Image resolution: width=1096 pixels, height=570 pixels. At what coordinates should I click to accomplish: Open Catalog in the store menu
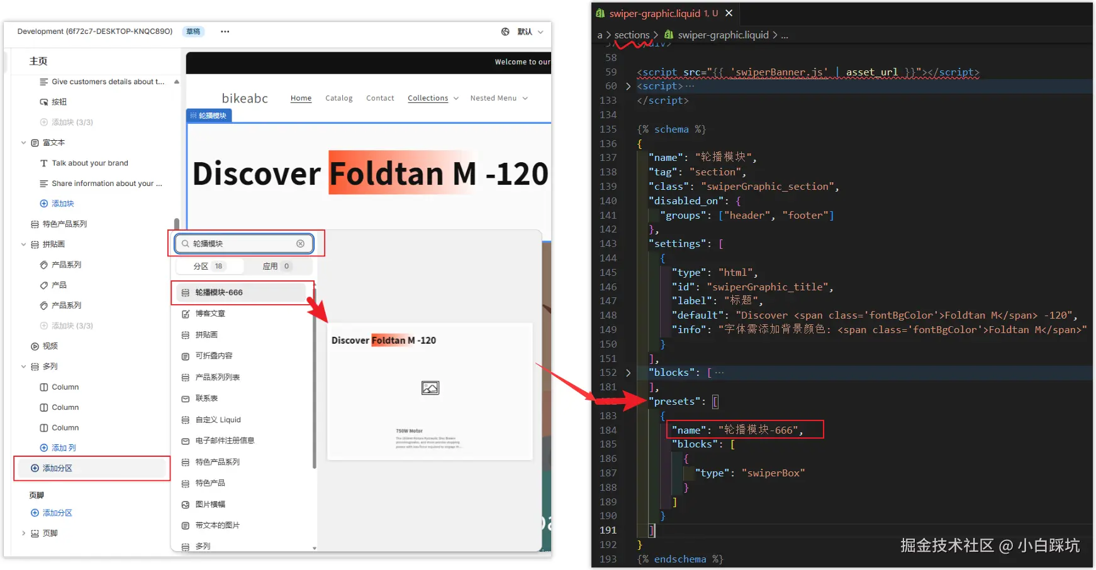coord(338,98)
